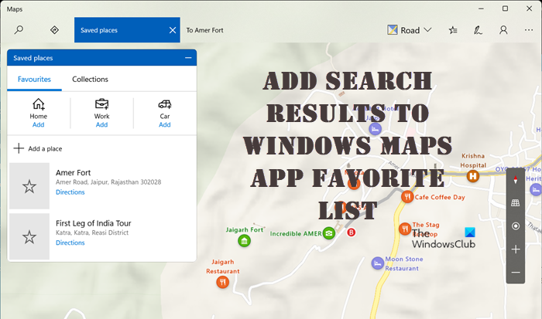Add a Work location

click(101, 124)
